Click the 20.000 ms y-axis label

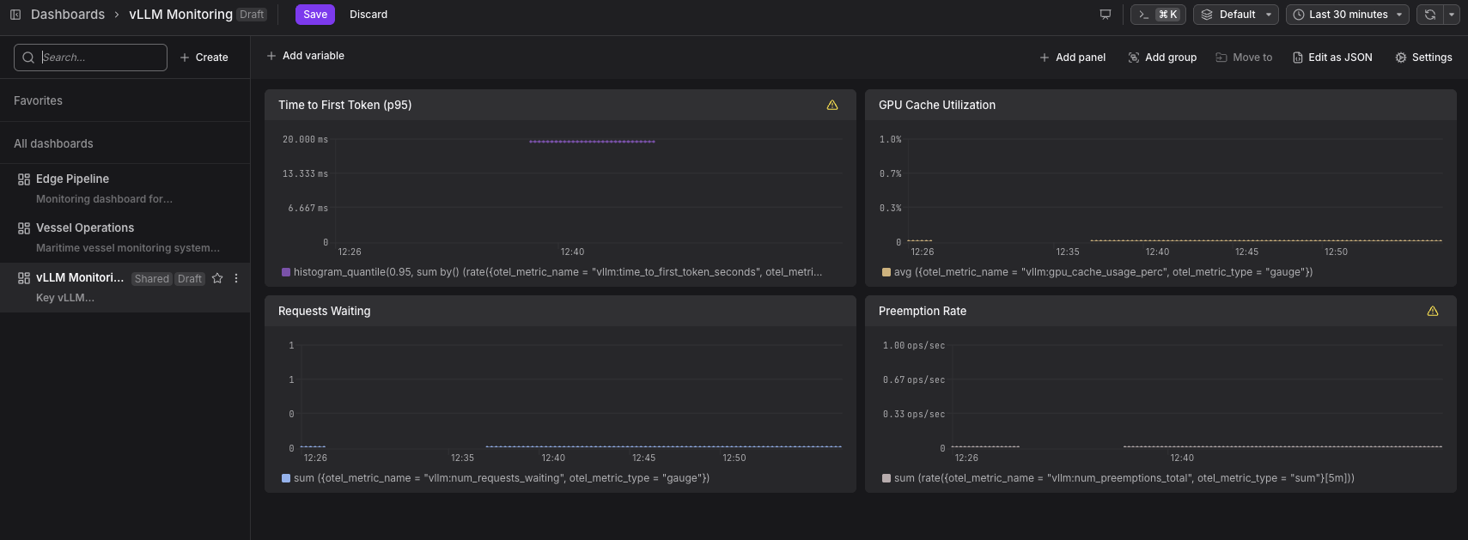click(x=305, y=139)
